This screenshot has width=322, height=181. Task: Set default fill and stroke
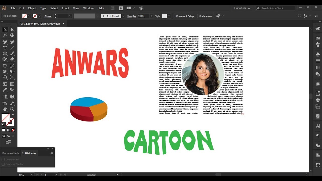pyautogui.click(x=3, y=124)
